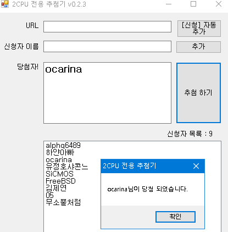228x232 pixels.
Task: Maximize the 2CPU 추첨기 window
Action: tap(193, 4)
